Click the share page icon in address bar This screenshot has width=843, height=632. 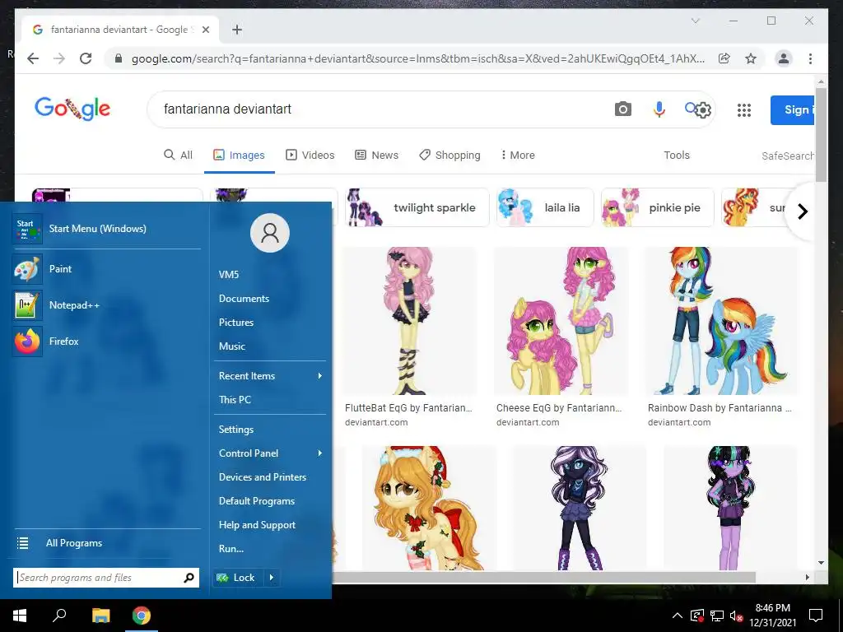click(x=724, y=58)
